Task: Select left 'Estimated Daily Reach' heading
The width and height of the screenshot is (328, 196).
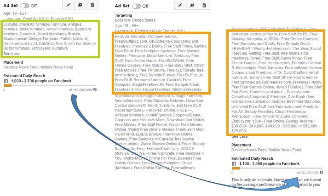Action: pyautogui.click(x=24, y=76)
